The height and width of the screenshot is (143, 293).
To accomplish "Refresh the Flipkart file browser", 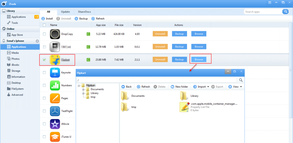I will [x=143, y=87].
